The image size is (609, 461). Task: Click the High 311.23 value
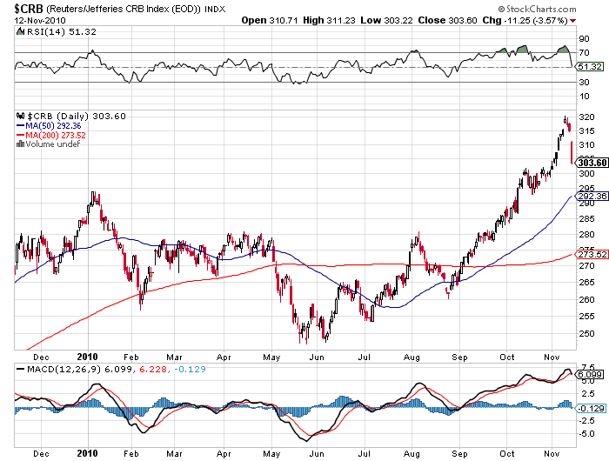click(329, 20)
